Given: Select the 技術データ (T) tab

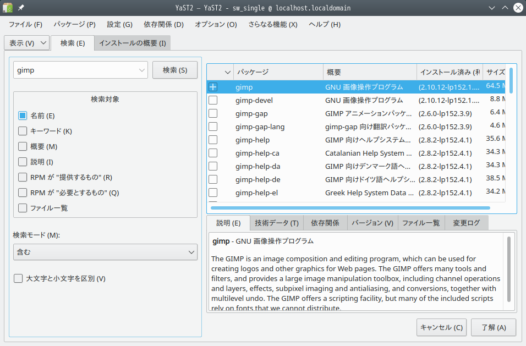Looking at the screenshot, I should tap(277, 223).
